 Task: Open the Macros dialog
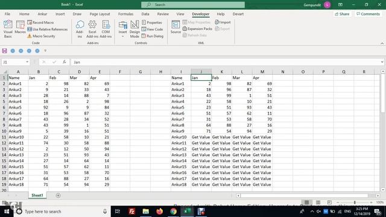(x=20, y=28)
